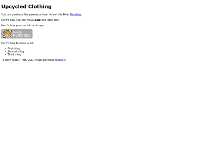Image resolution: width=200 pixels, height=150 pixels.
Task: Click the 'Here's how to make a list' text
Action: pos(18,43)
